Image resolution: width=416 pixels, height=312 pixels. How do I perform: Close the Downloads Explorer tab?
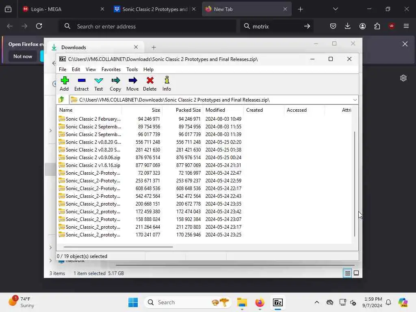coord(136,47)
